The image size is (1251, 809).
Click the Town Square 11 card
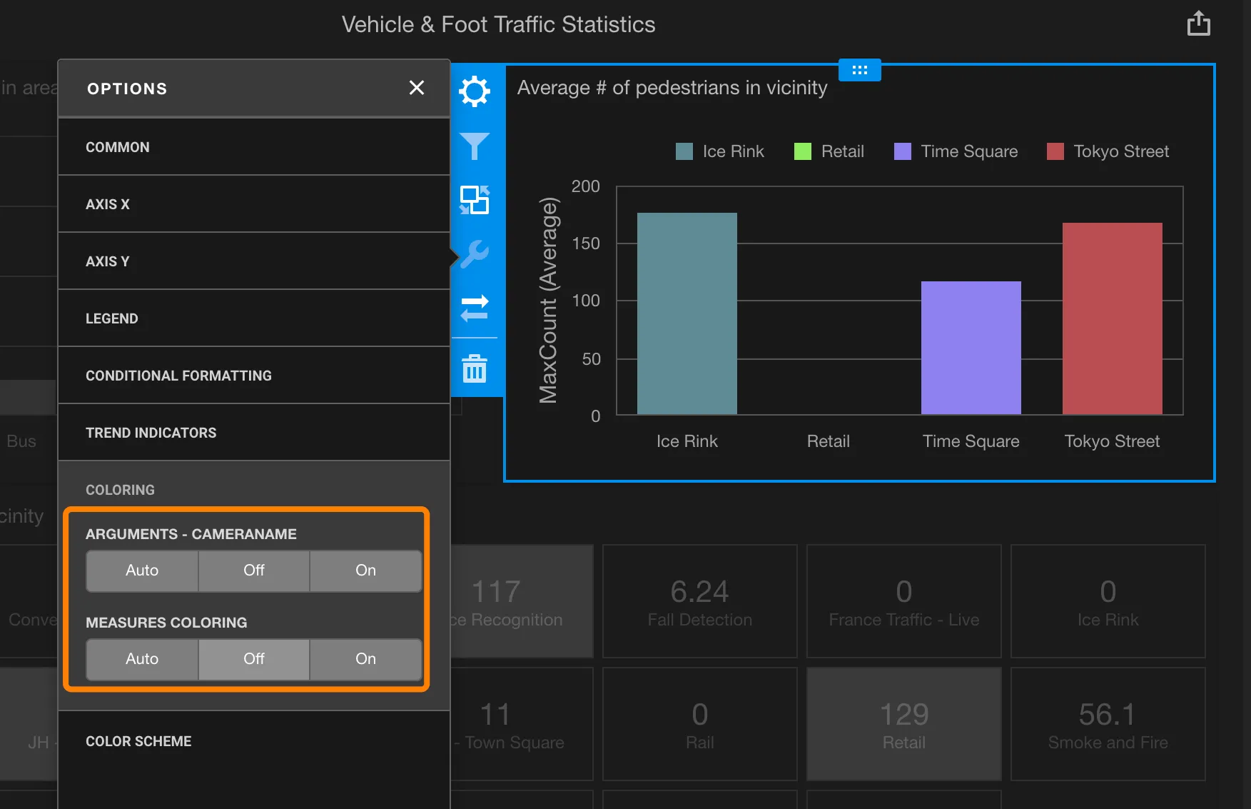pyautogui.click(x=522, y=724)
